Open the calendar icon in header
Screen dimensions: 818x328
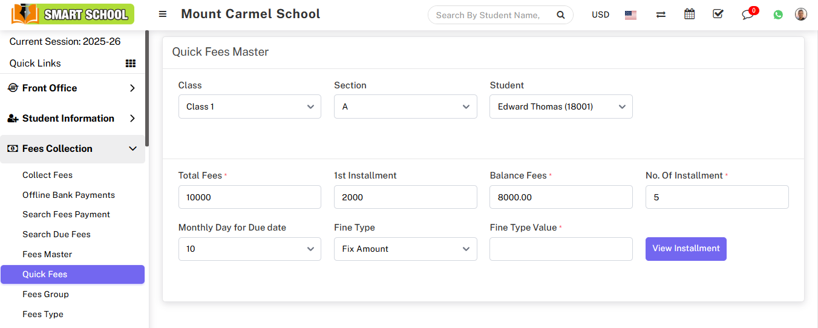[689, 14]
